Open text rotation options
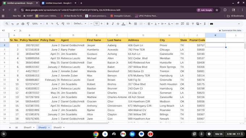The width and height of the screenshot is (246, 138). pos(170,24)
